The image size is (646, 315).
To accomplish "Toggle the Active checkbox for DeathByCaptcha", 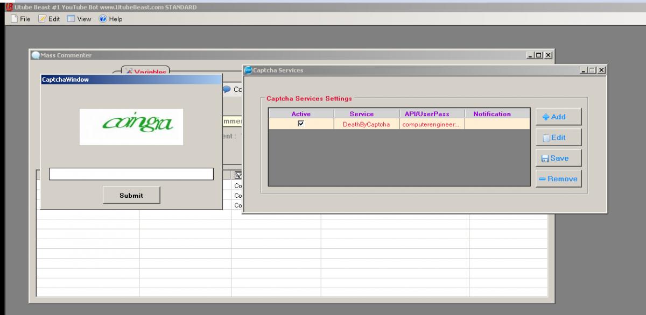I will point(301,123).
